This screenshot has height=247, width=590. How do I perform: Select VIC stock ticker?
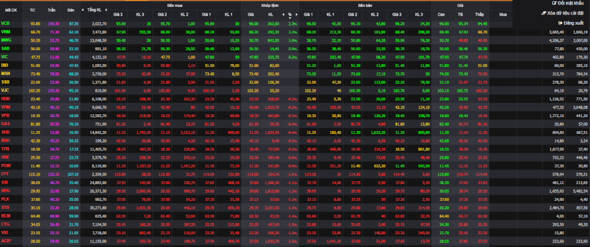coord(5,57)
